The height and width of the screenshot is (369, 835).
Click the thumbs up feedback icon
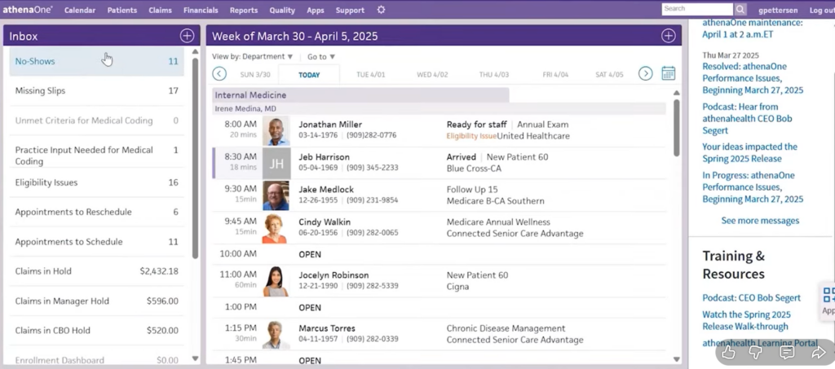pos(729,353)
